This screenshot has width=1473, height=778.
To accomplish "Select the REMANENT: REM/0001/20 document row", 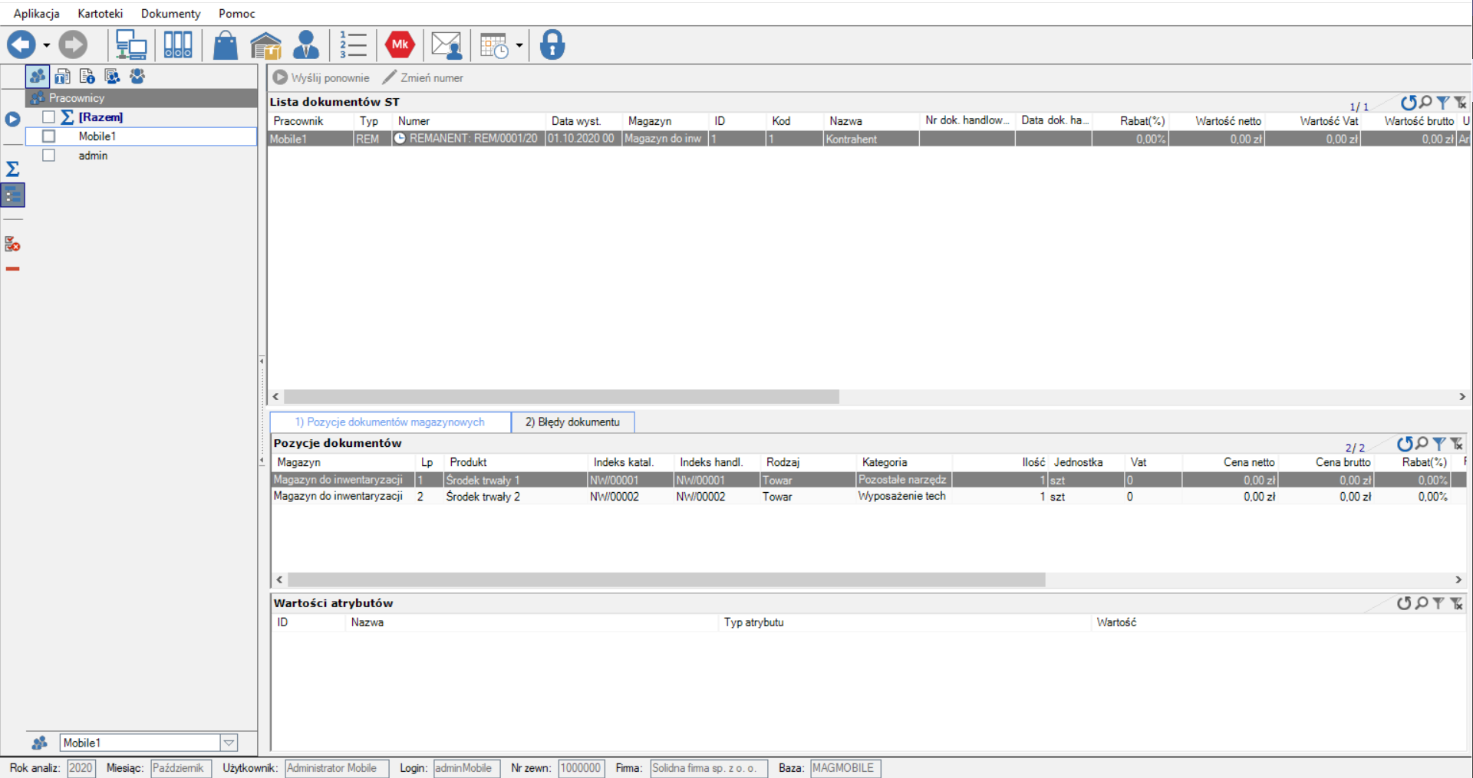I will click(x=868, y=139).
